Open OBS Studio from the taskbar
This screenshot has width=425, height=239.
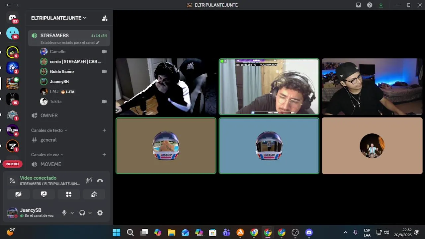[295, 232]
